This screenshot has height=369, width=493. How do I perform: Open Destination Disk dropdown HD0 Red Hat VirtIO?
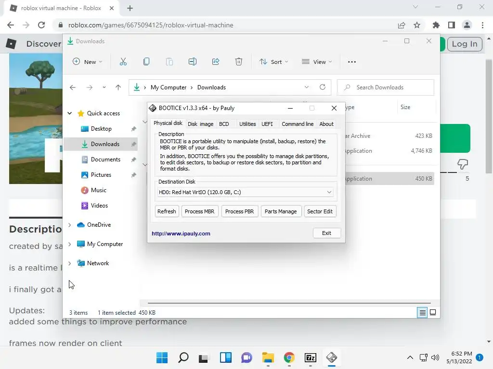[245, 192]
